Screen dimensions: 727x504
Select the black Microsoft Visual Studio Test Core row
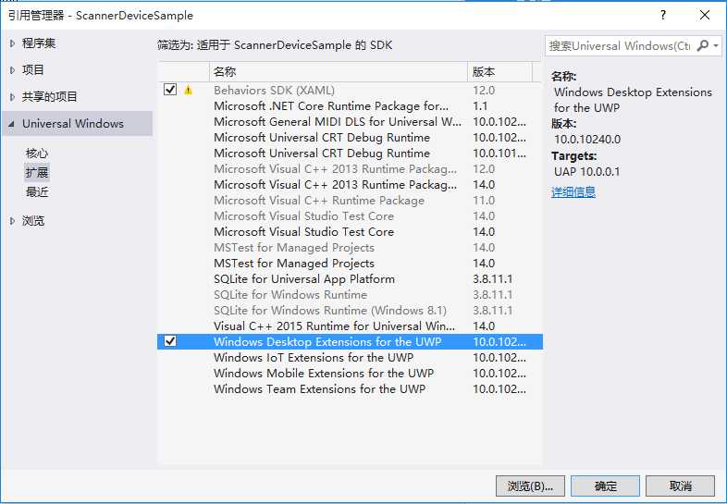coord(350,232)
